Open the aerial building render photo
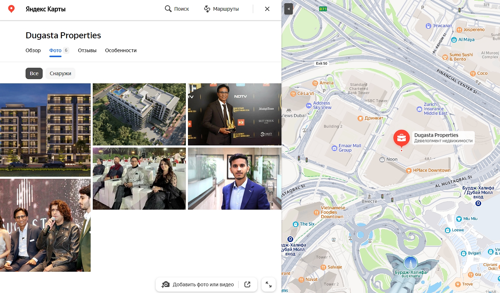Viewport: 500px width, 293px height. [139, 114]
